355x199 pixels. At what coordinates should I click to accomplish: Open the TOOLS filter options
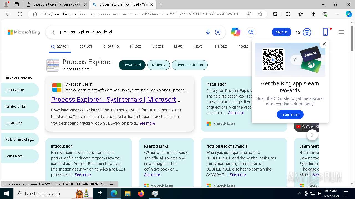(244, 46)
